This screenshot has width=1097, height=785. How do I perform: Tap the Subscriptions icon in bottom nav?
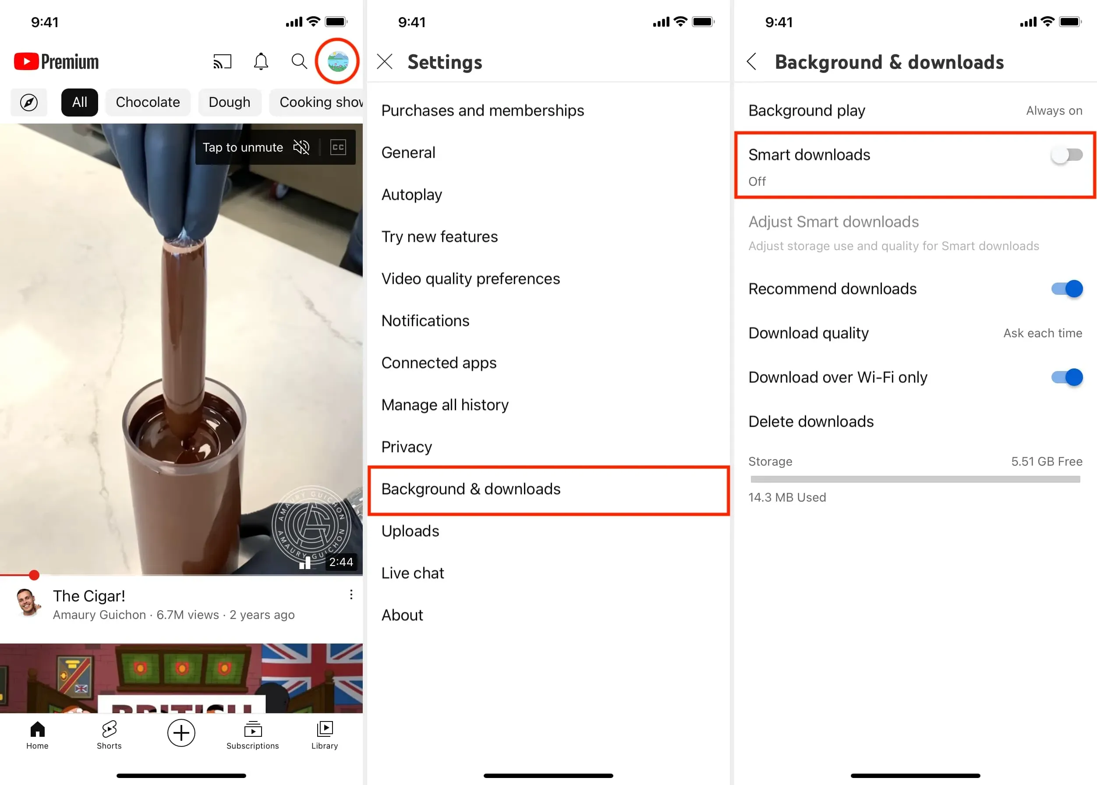point(251,729)
